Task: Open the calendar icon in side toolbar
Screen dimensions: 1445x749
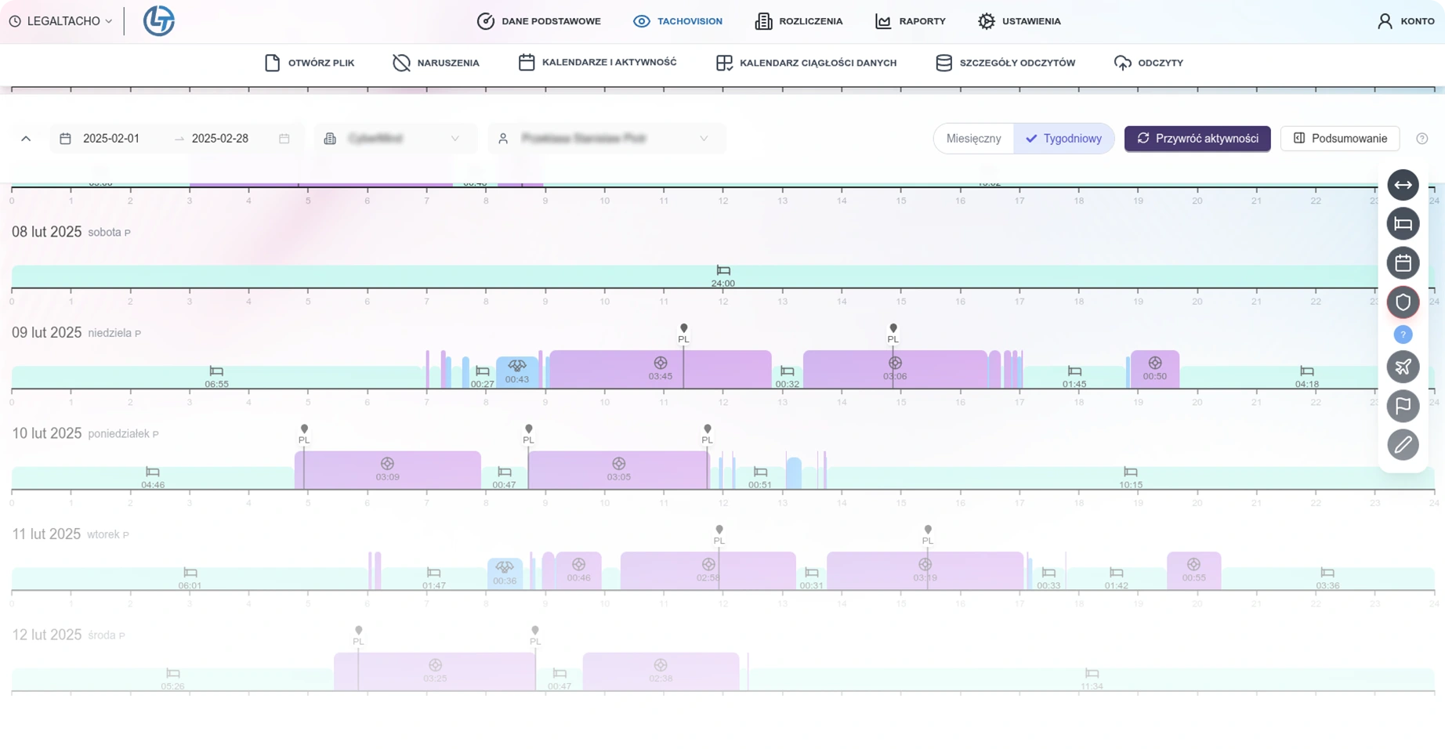Action: [1403, 263]
